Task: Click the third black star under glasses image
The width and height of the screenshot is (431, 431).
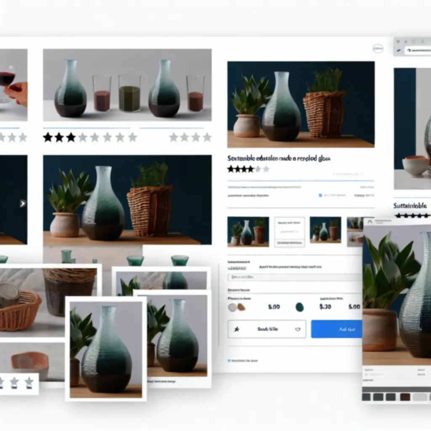Action: (x=71, y=137)
